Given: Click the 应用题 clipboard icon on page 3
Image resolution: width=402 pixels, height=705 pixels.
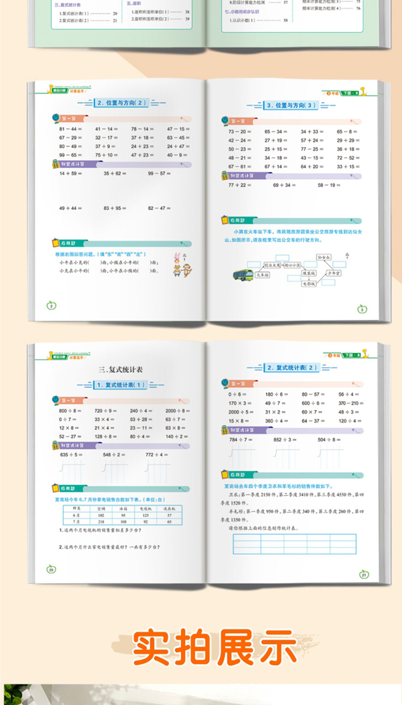Looking at the screenshot, I should (x=225, y=220).
